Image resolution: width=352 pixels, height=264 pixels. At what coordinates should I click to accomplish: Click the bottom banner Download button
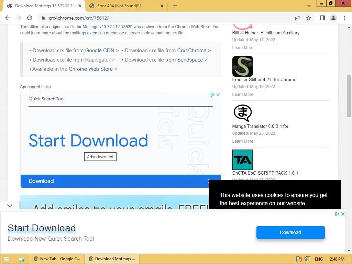(290, 233)
